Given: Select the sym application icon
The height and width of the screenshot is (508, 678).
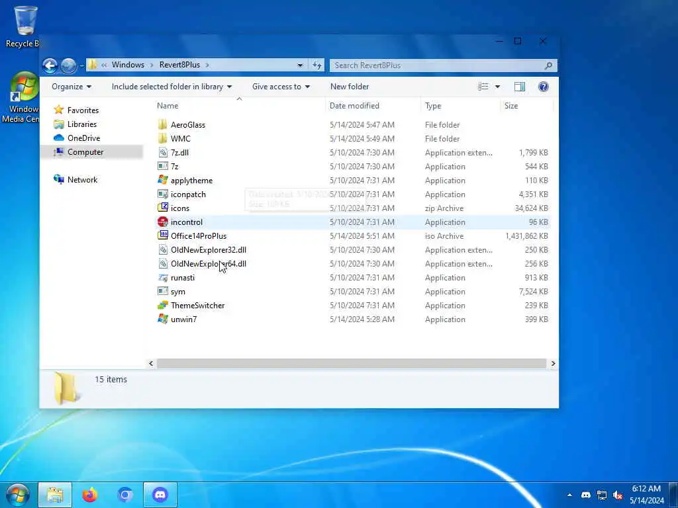Looking at the screenshot, I should (163, 292).
